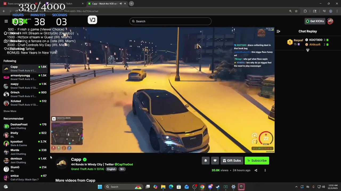Open Xcluted's channel in the sidebar
The image size is (341, 191).
[25, 103]
